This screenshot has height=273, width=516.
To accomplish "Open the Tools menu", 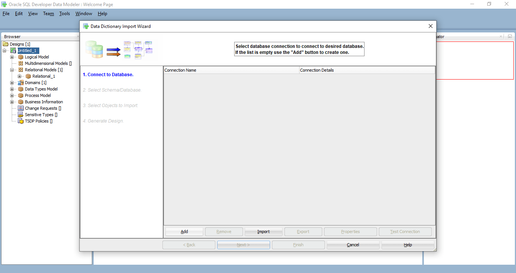I will coord(64,14).
